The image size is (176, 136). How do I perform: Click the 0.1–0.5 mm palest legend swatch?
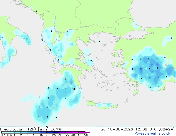point(5,132)
